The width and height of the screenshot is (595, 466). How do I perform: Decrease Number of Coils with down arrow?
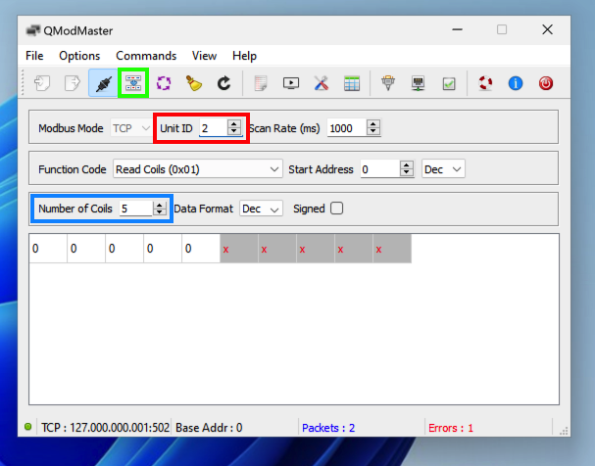tap(160, 211)
